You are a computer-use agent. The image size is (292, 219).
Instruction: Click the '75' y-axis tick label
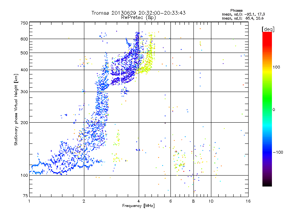click(x=26, y=196)
